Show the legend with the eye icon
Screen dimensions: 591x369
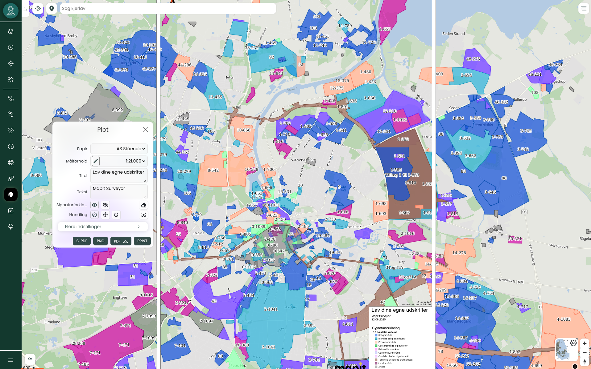[95, 205]
